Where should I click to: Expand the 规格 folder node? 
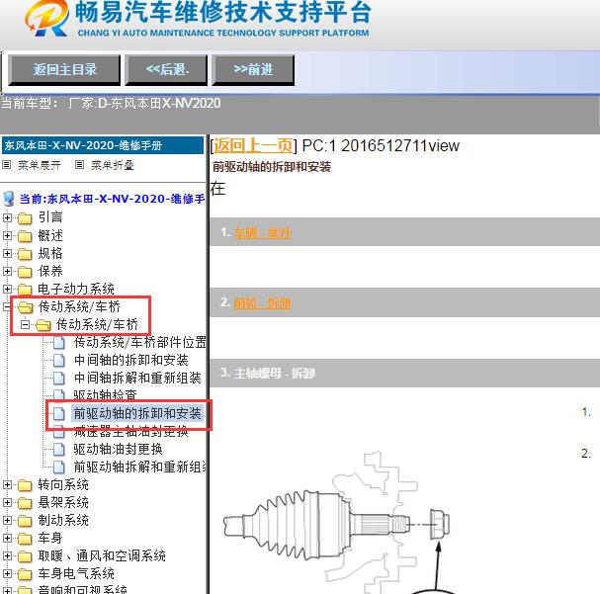(7, 253)
